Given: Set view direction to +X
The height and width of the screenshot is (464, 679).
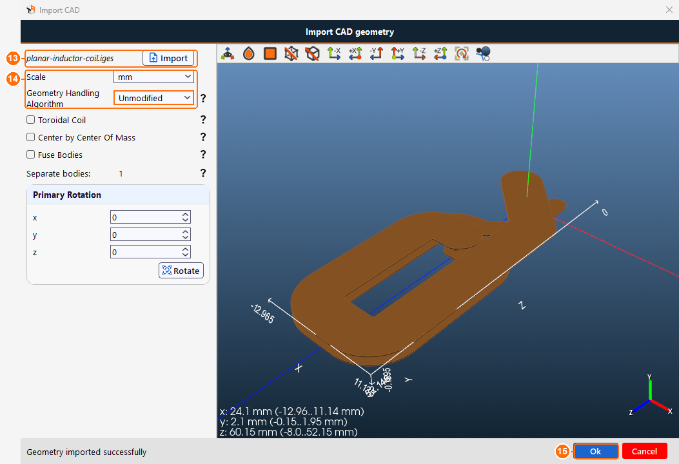Looking at the screenshot, I should (x=355, y=53).
